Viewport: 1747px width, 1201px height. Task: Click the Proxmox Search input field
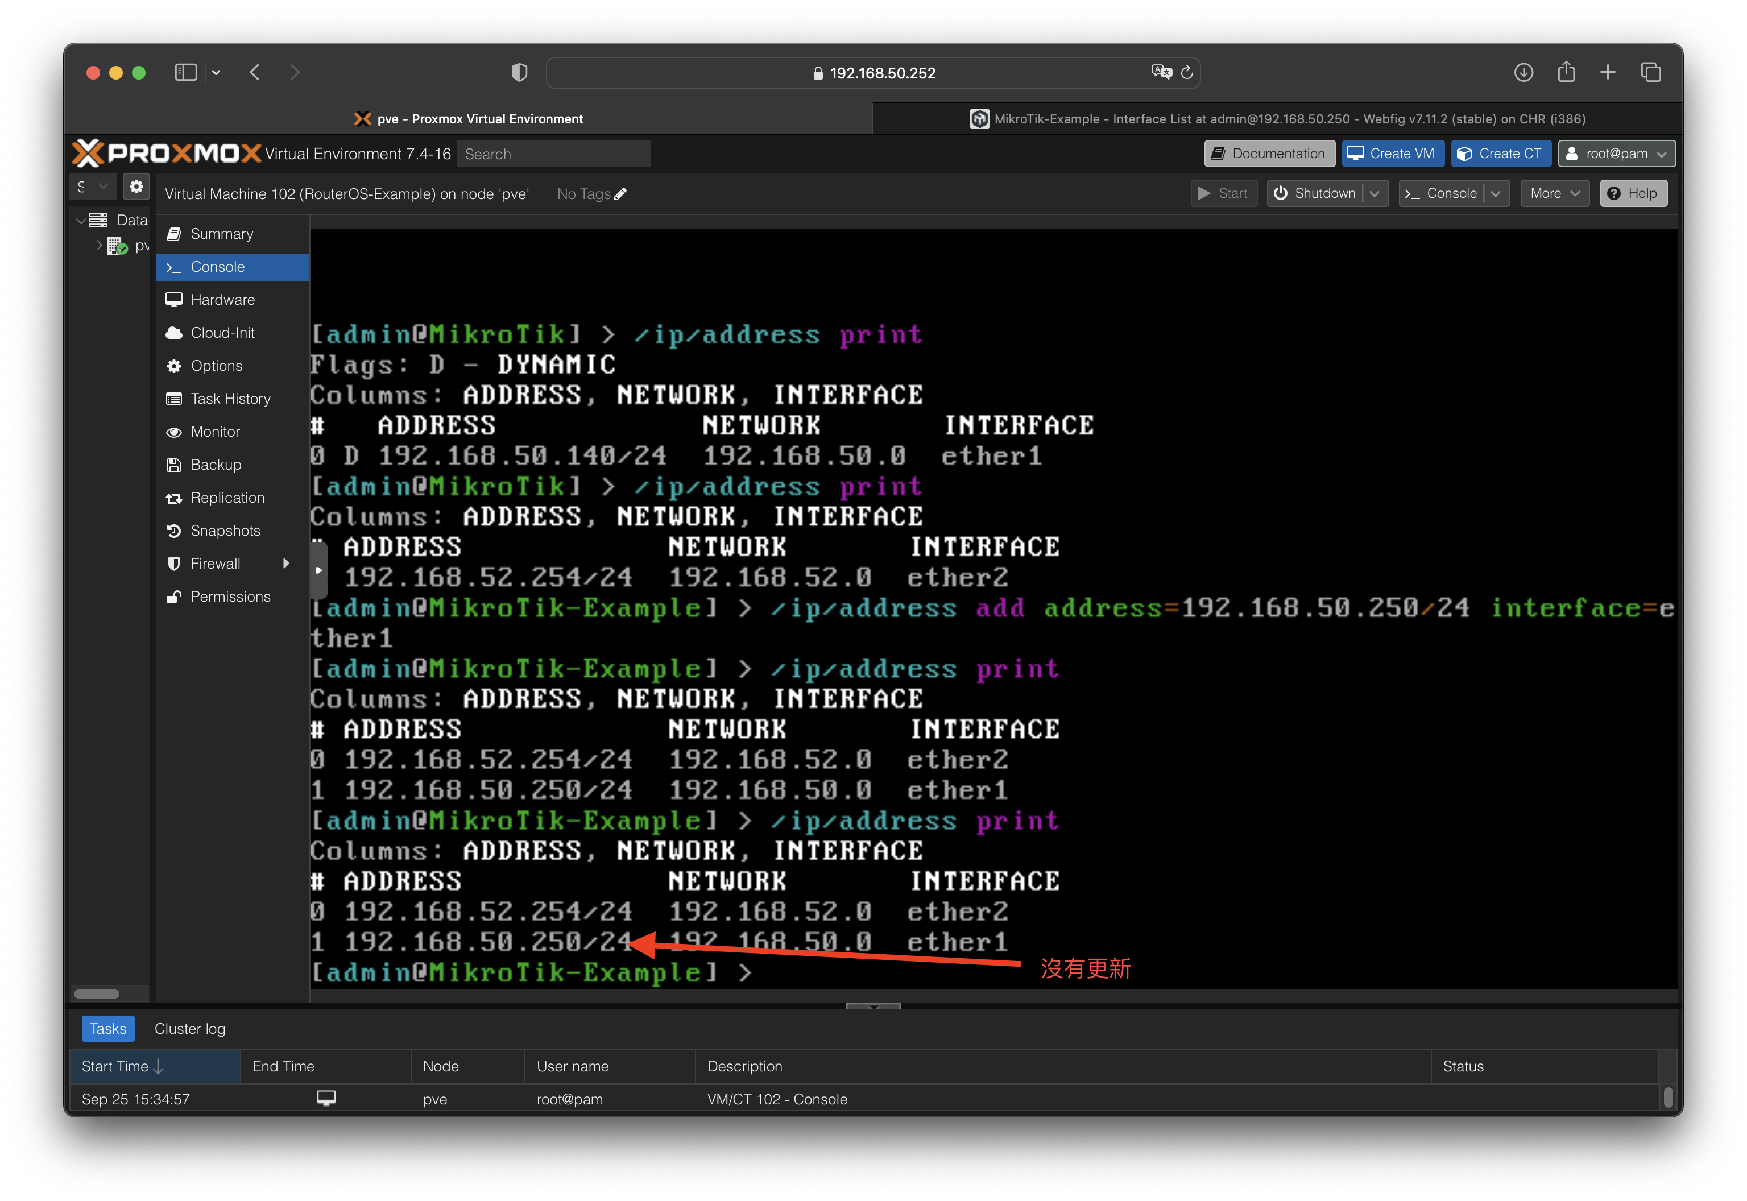[554, 154]
